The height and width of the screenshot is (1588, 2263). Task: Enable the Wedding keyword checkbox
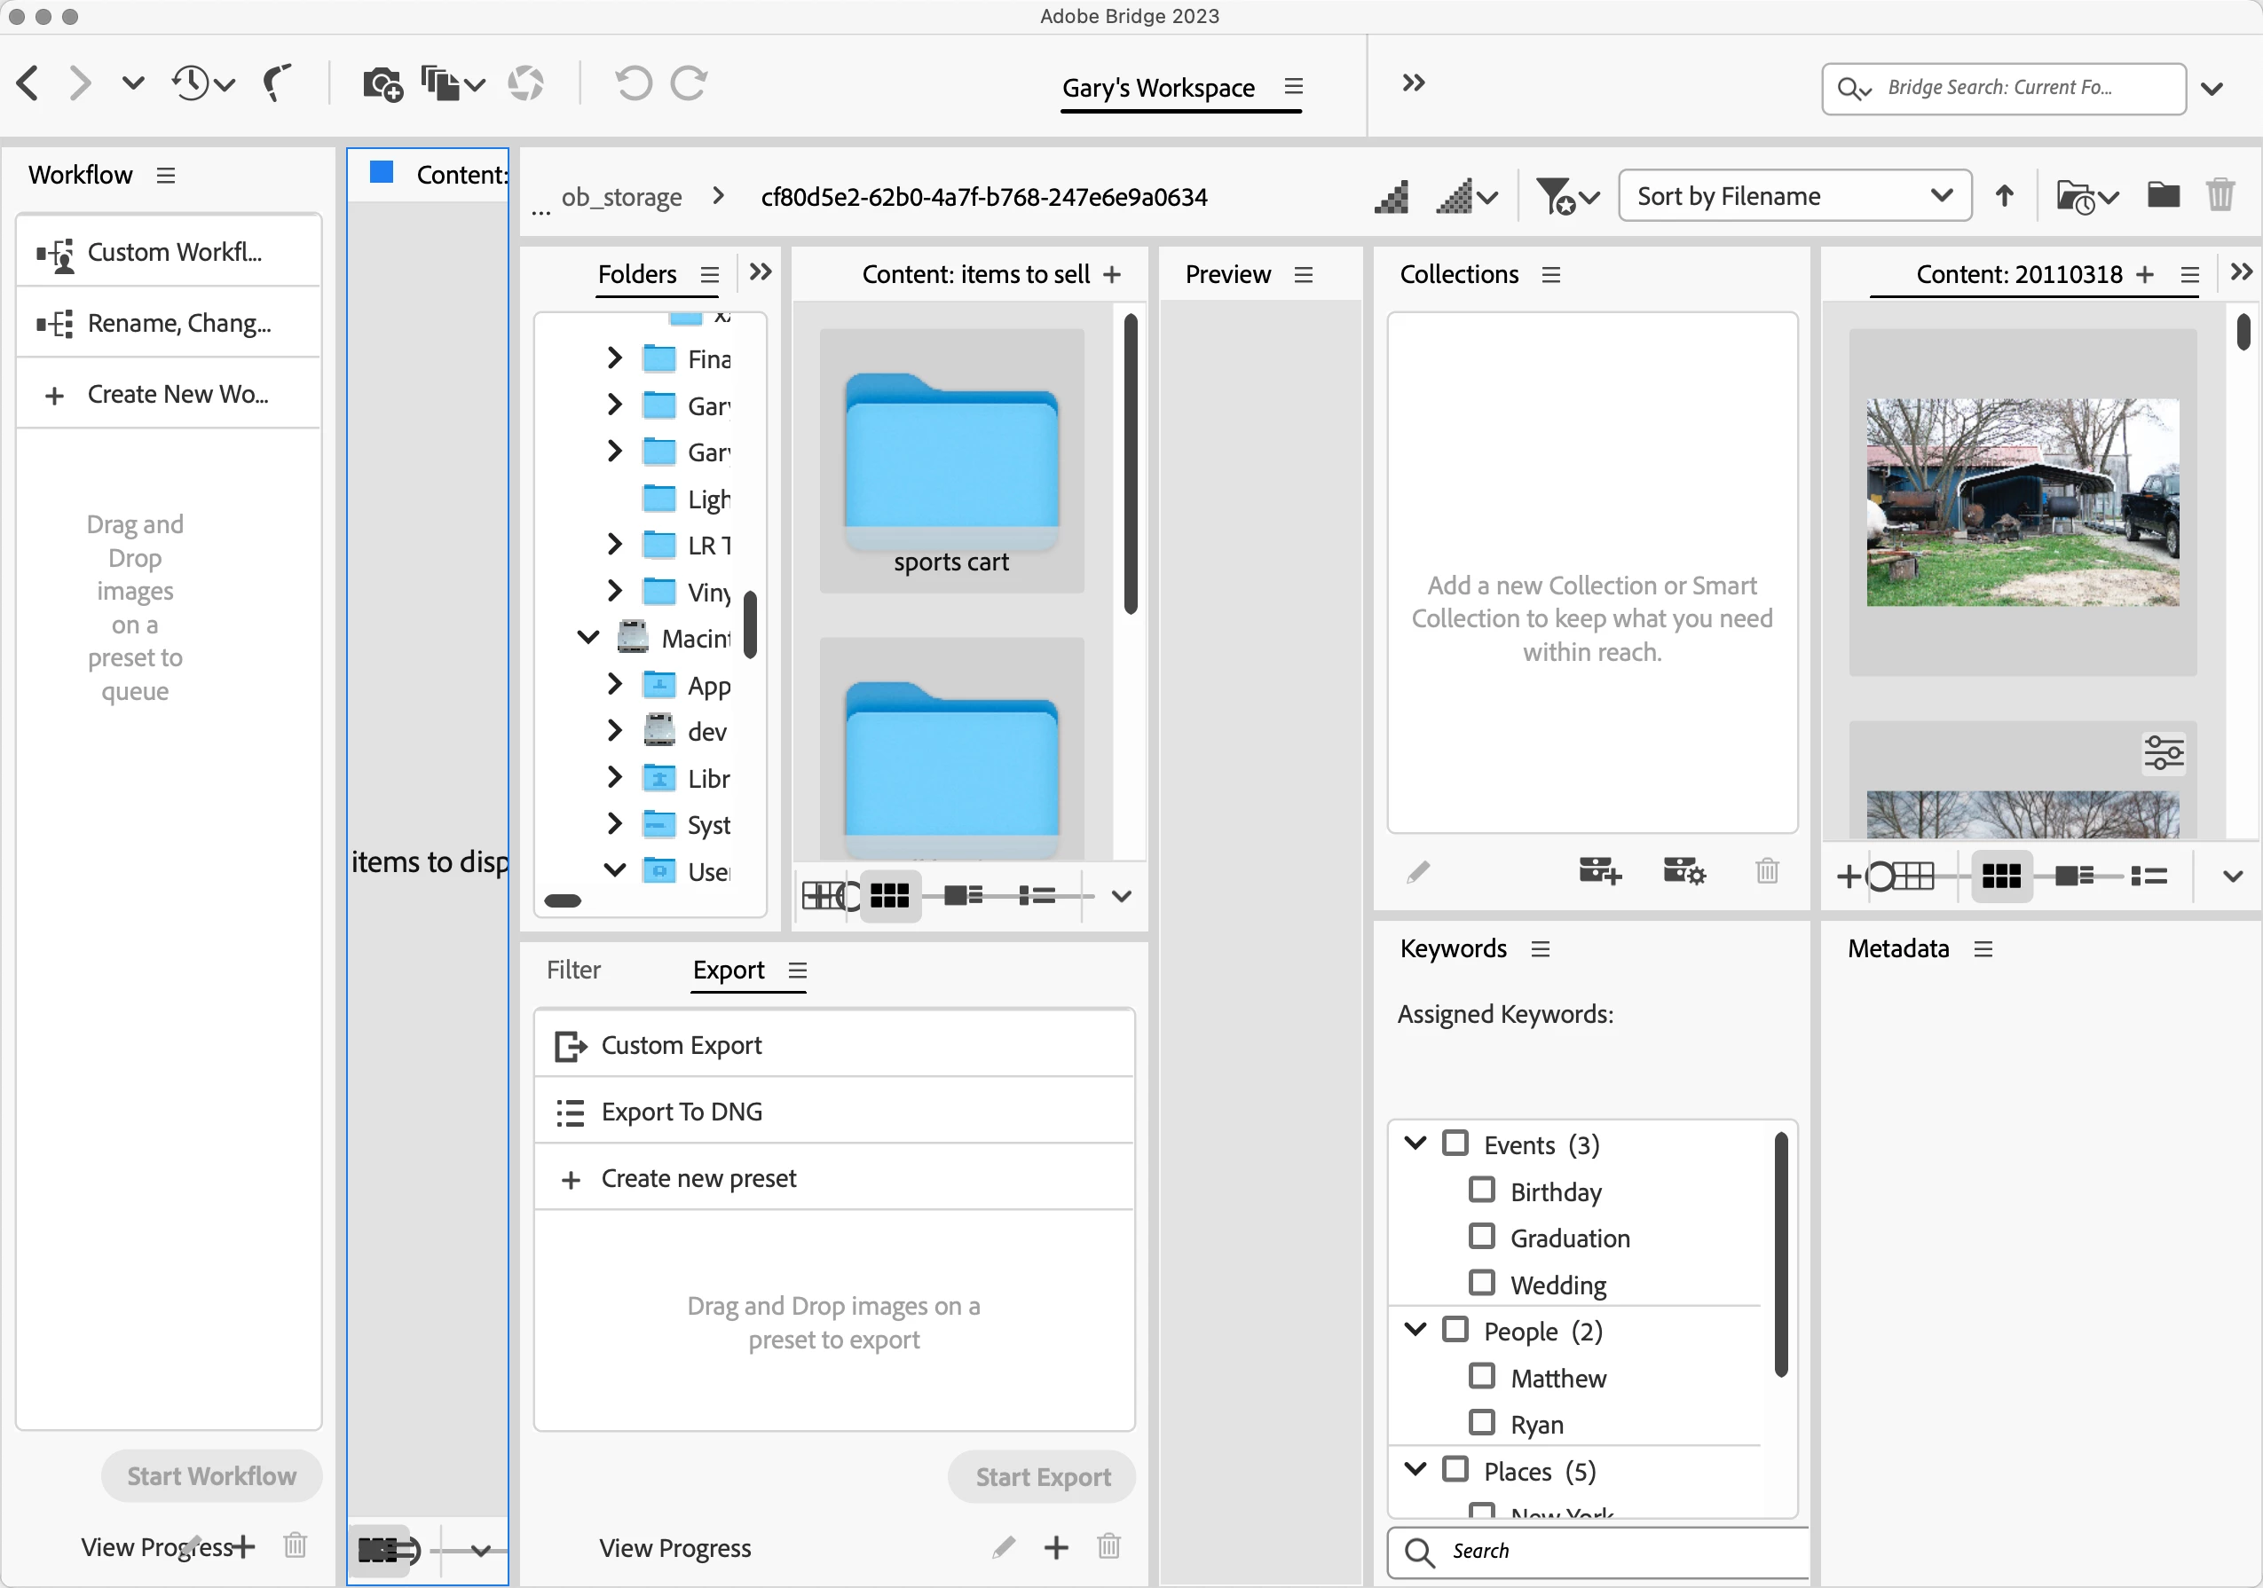pos(1481,1284)
